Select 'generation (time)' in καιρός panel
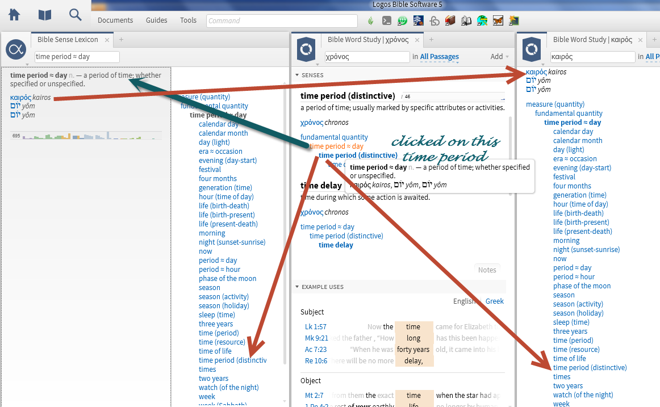Screen dimensions: 660x407 pyautogui.click(x=579, y=195)
